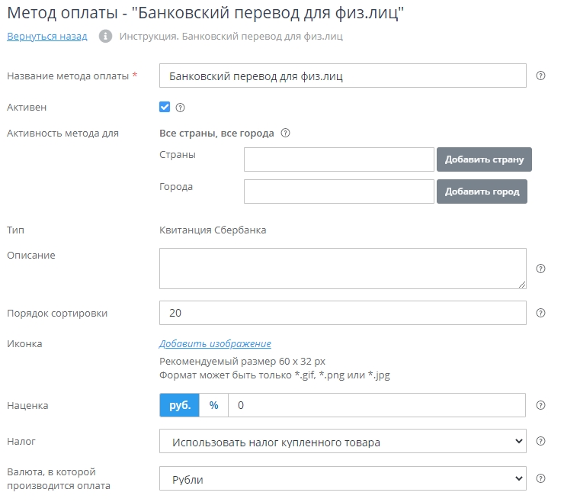
Task: Select руб. markup type toggle
Action: point(179,405)
